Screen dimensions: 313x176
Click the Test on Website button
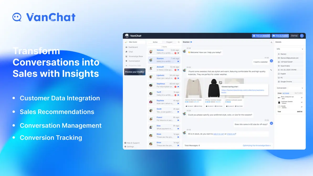point(261,36)
